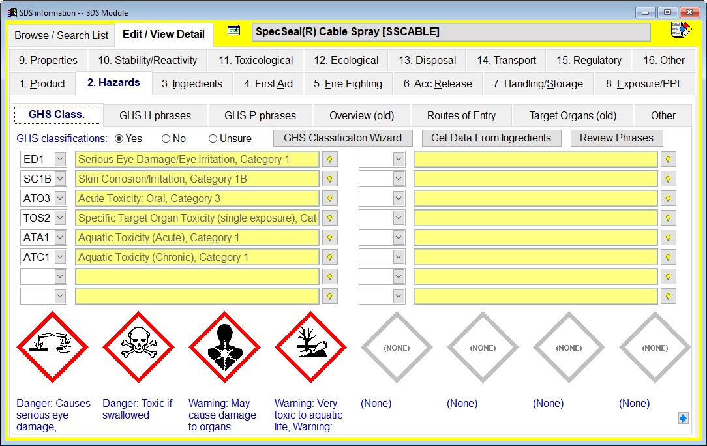Image resolution: width=707 pixels, height=446 pixels.
Task: Expand the ATA1 classification code dropdown
Action: click(x=60, y=237)
